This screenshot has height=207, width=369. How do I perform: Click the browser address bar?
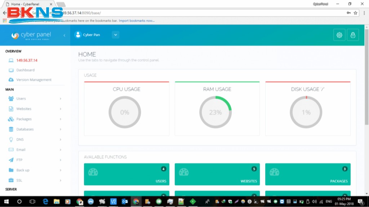pos(202,13)
